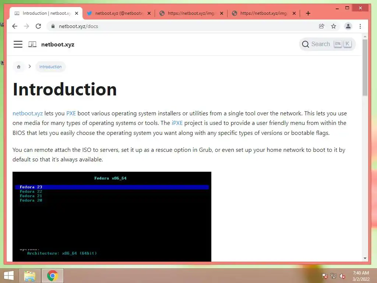Bookmark this page with the star
The image size is (377, 283).
(334, 26)
